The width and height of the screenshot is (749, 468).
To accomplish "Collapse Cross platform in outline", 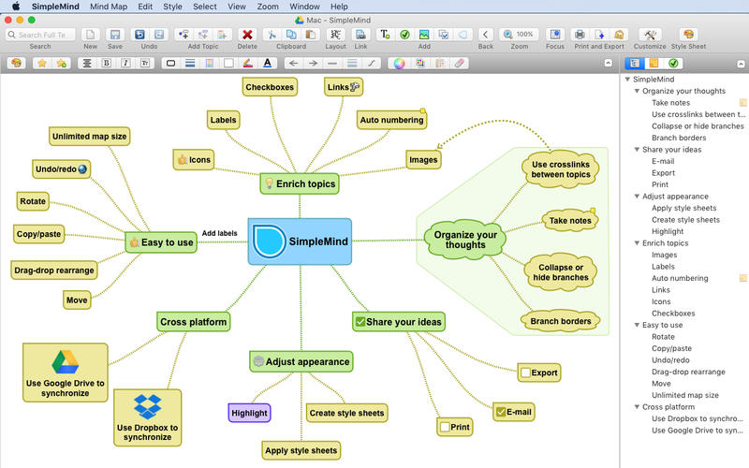I will click(x=637, y=407).
